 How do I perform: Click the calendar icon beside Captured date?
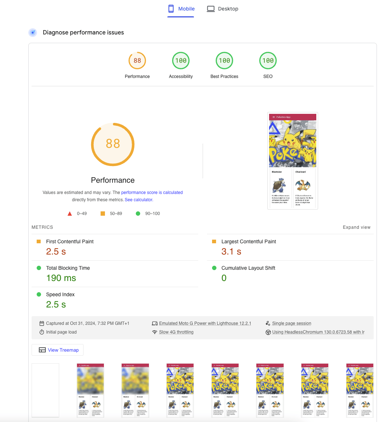[x=42, y=323]
